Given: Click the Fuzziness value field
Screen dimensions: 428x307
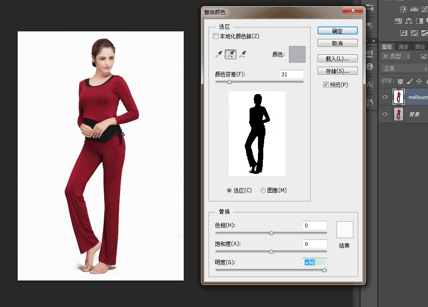Looking at the screenshot, I should (291, 74).
